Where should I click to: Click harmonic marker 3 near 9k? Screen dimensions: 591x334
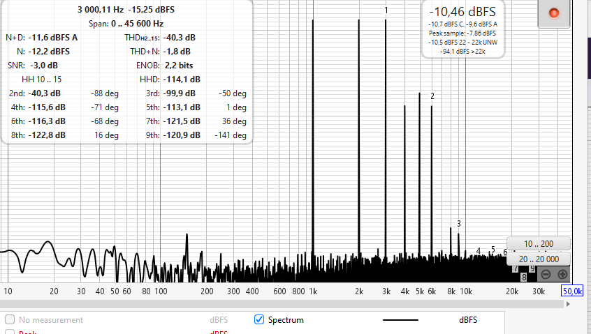[x=459, y=223]
